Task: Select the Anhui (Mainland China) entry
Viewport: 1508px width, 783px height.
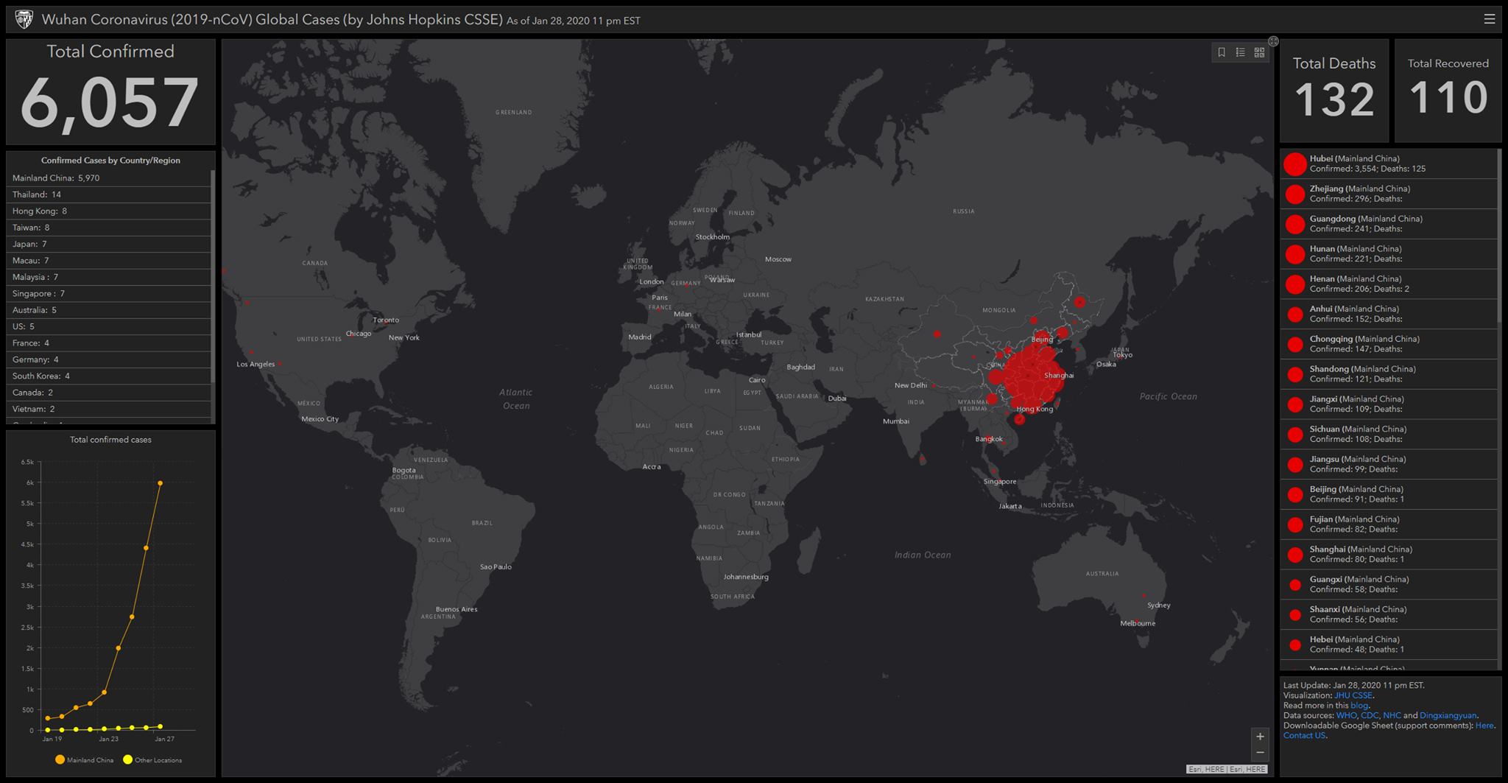Action: pyautogui.click(x=1389, y=315)
